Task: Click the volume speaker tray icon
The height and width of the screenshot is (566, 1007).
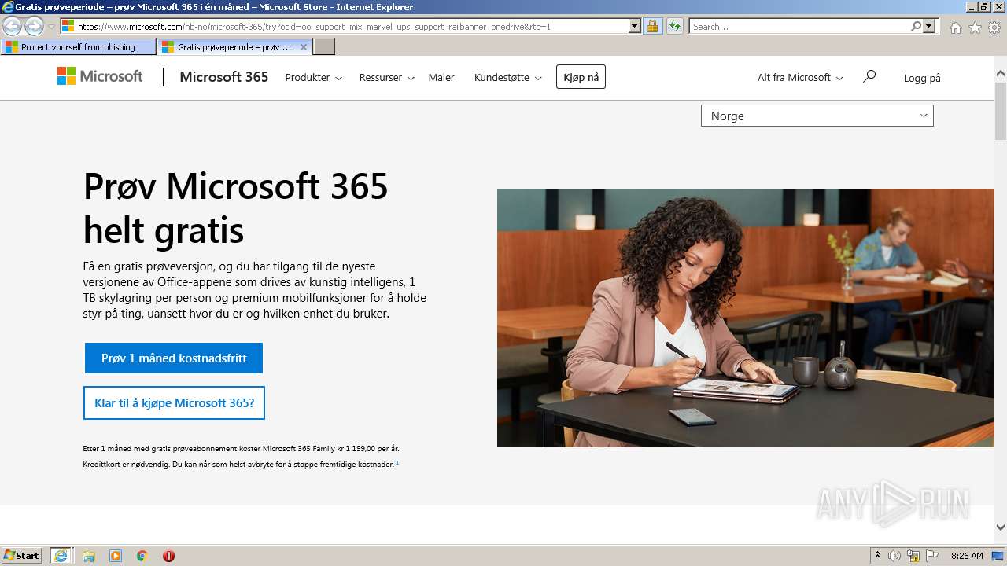Action: pyautogui.click(x=894, y=556)
